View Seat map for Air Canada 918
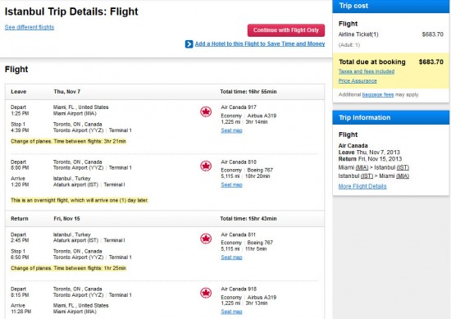451x319 pixels. [x=231, y=312]
